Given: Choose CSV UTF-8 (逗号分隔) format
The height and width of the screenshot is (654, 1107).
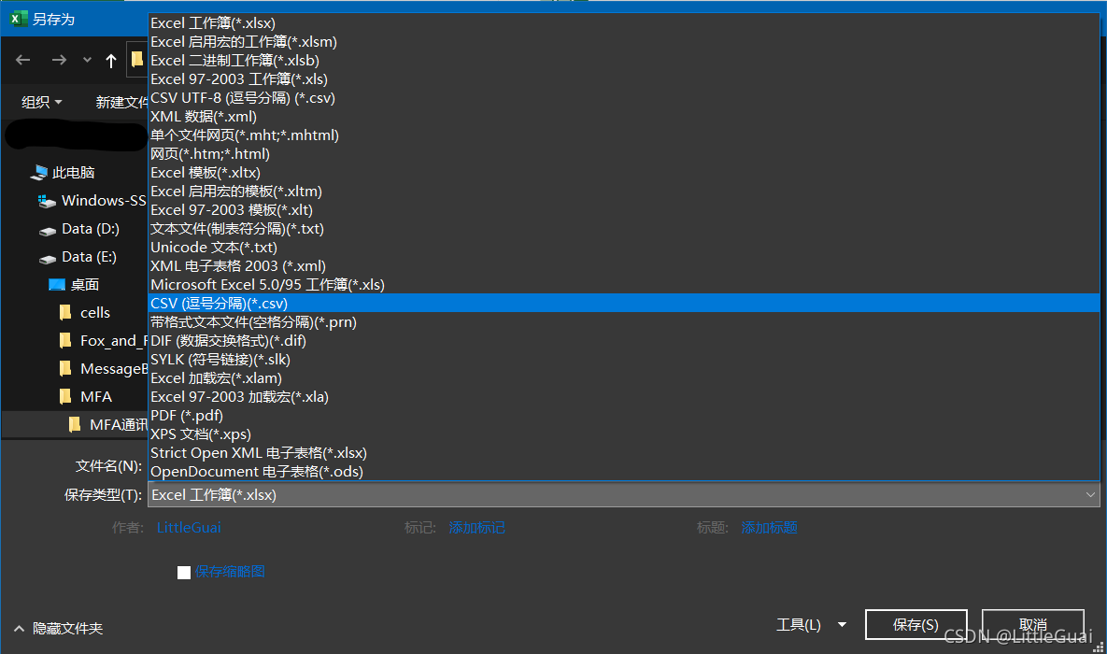Looking at the screenshot, I should coord(624,98).
